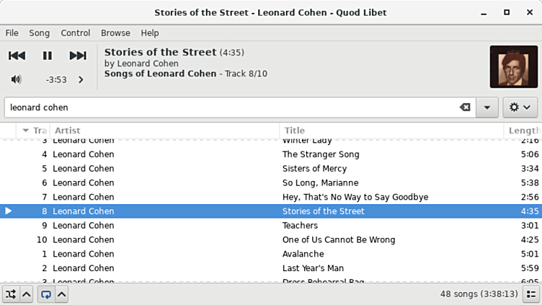Image resolution: width=542 pixels, height=305 pixels.
Task: Toggle shuffle playback mode
Action: 11,294
